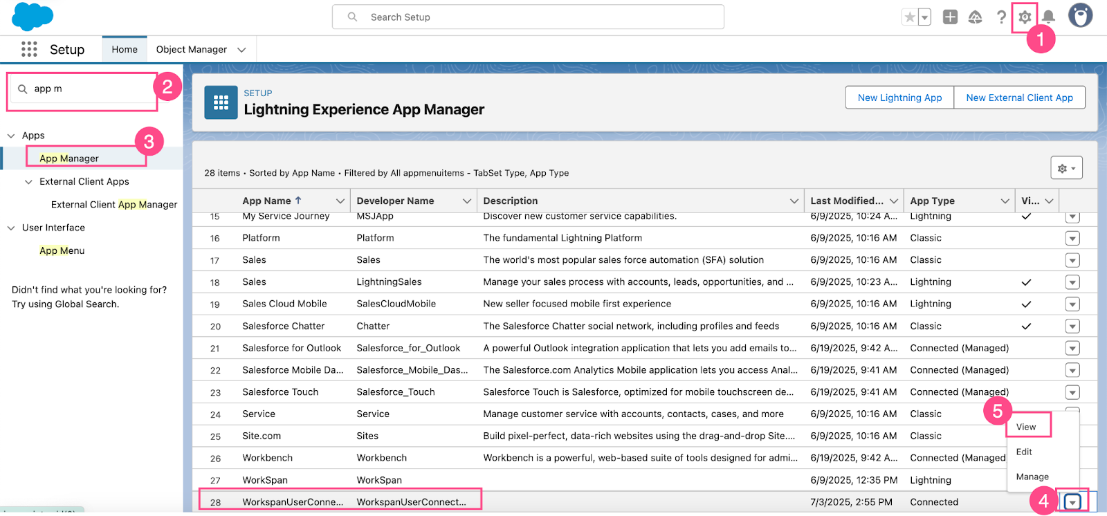Switch to the Object Manager tab
Screen dimensions: 1107x516
click(192, 50)
